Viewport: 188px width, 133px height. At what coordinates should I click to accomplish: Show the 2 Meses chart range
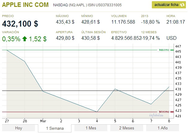point(127,128)
